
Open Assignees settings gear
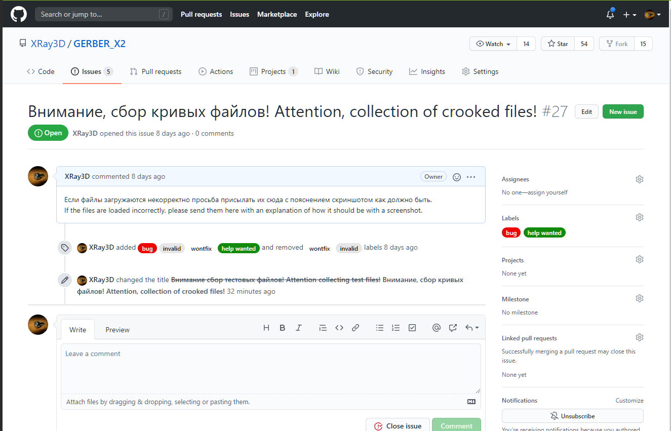coord(640,179)
